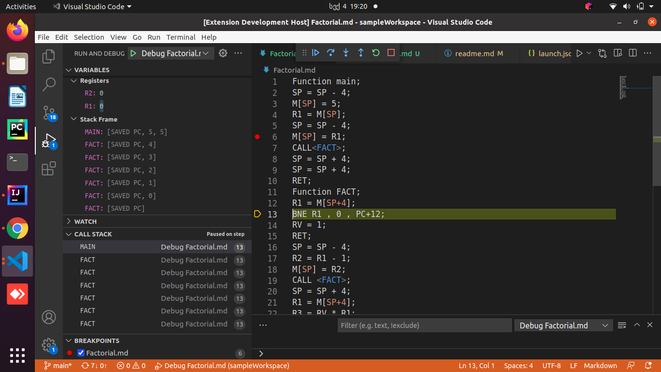Open the Extensions view icon
Screen dimensions: 661x372
(49, 168)
